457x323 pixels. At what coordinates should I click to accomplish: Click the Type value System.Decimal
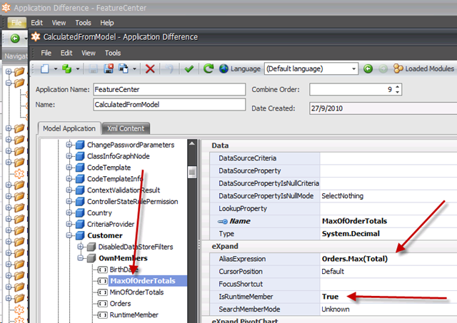coord(351,234)
